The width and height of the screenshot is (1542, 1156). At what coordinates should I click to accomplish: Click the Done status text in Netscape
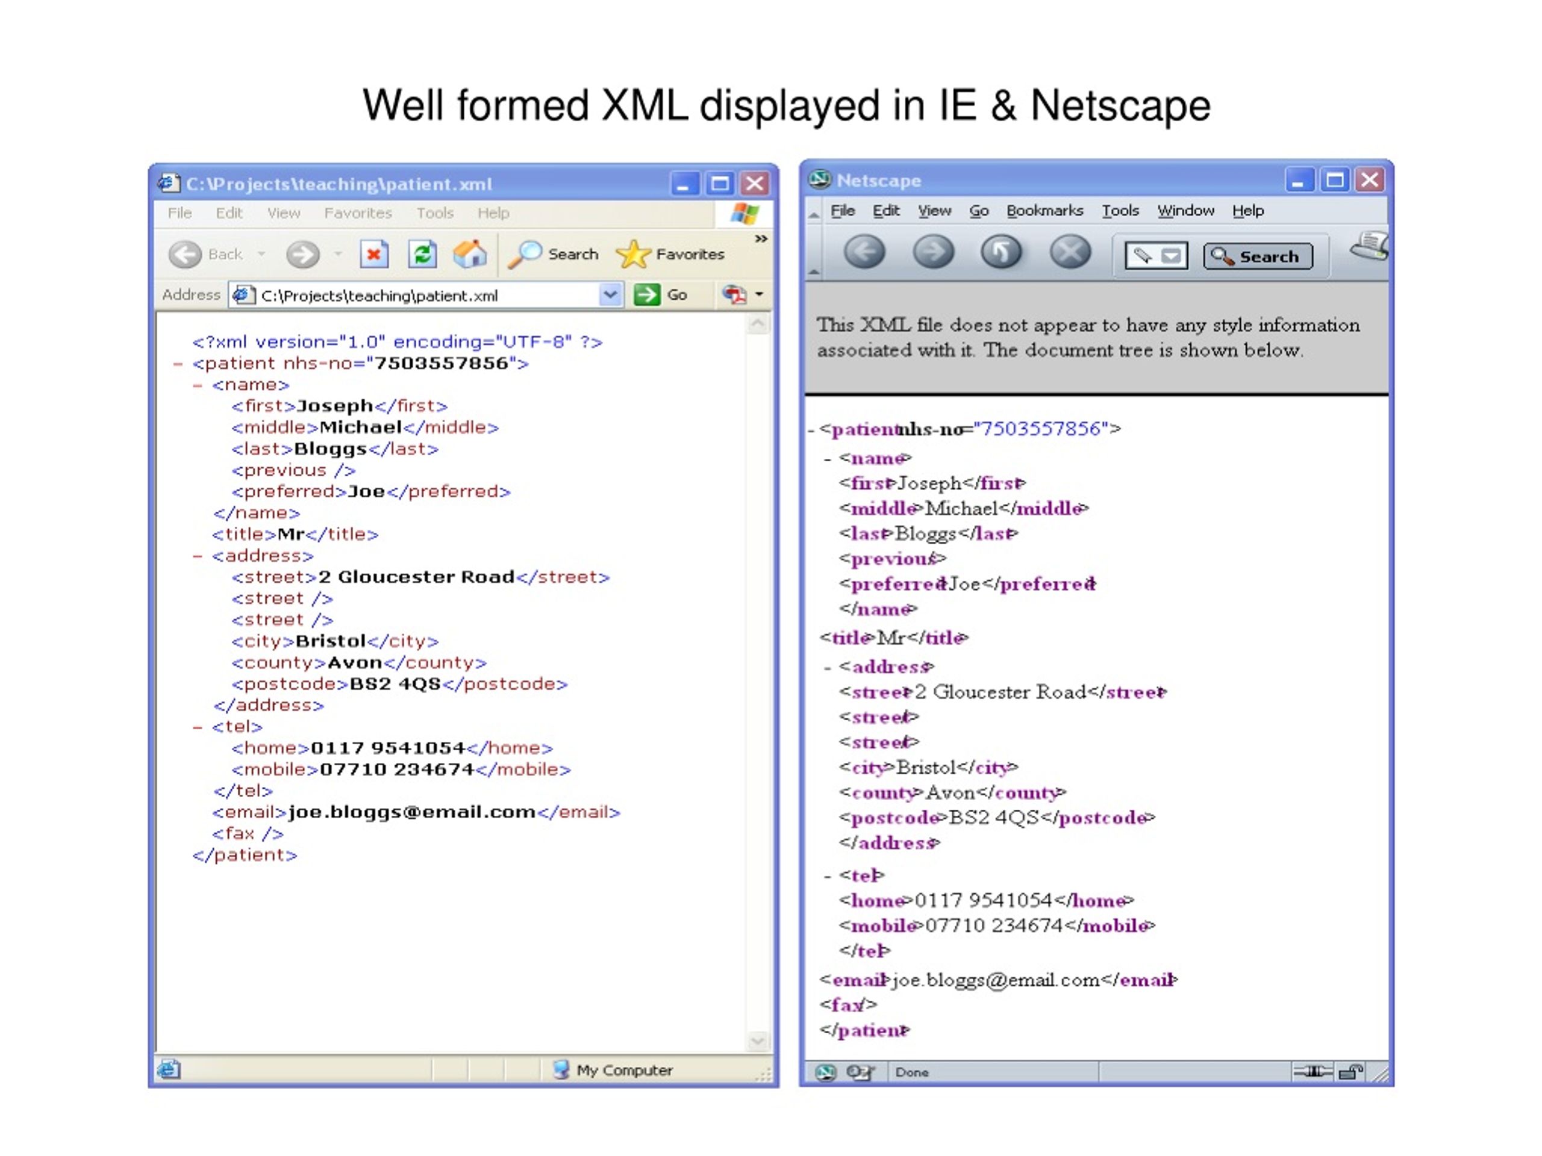pos(912,1072)
